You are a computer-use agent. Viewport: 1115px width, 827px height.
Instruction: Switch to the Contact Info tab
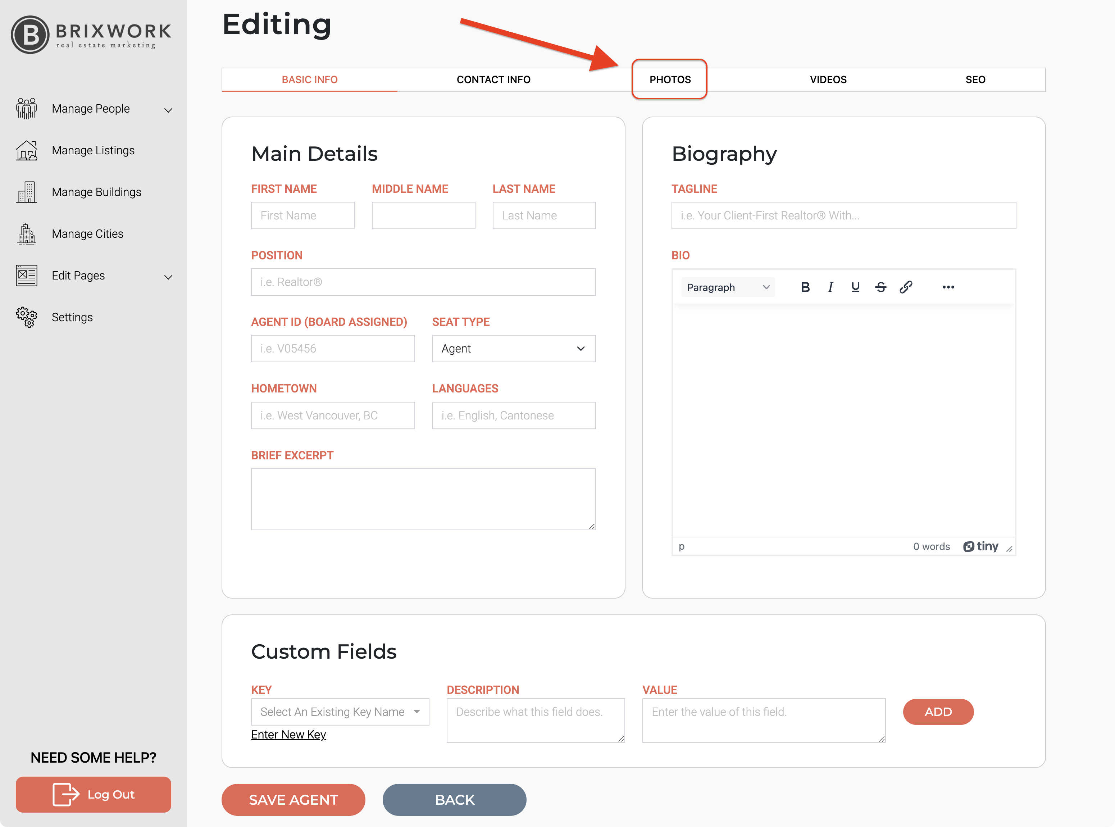(x=493, y=79)
